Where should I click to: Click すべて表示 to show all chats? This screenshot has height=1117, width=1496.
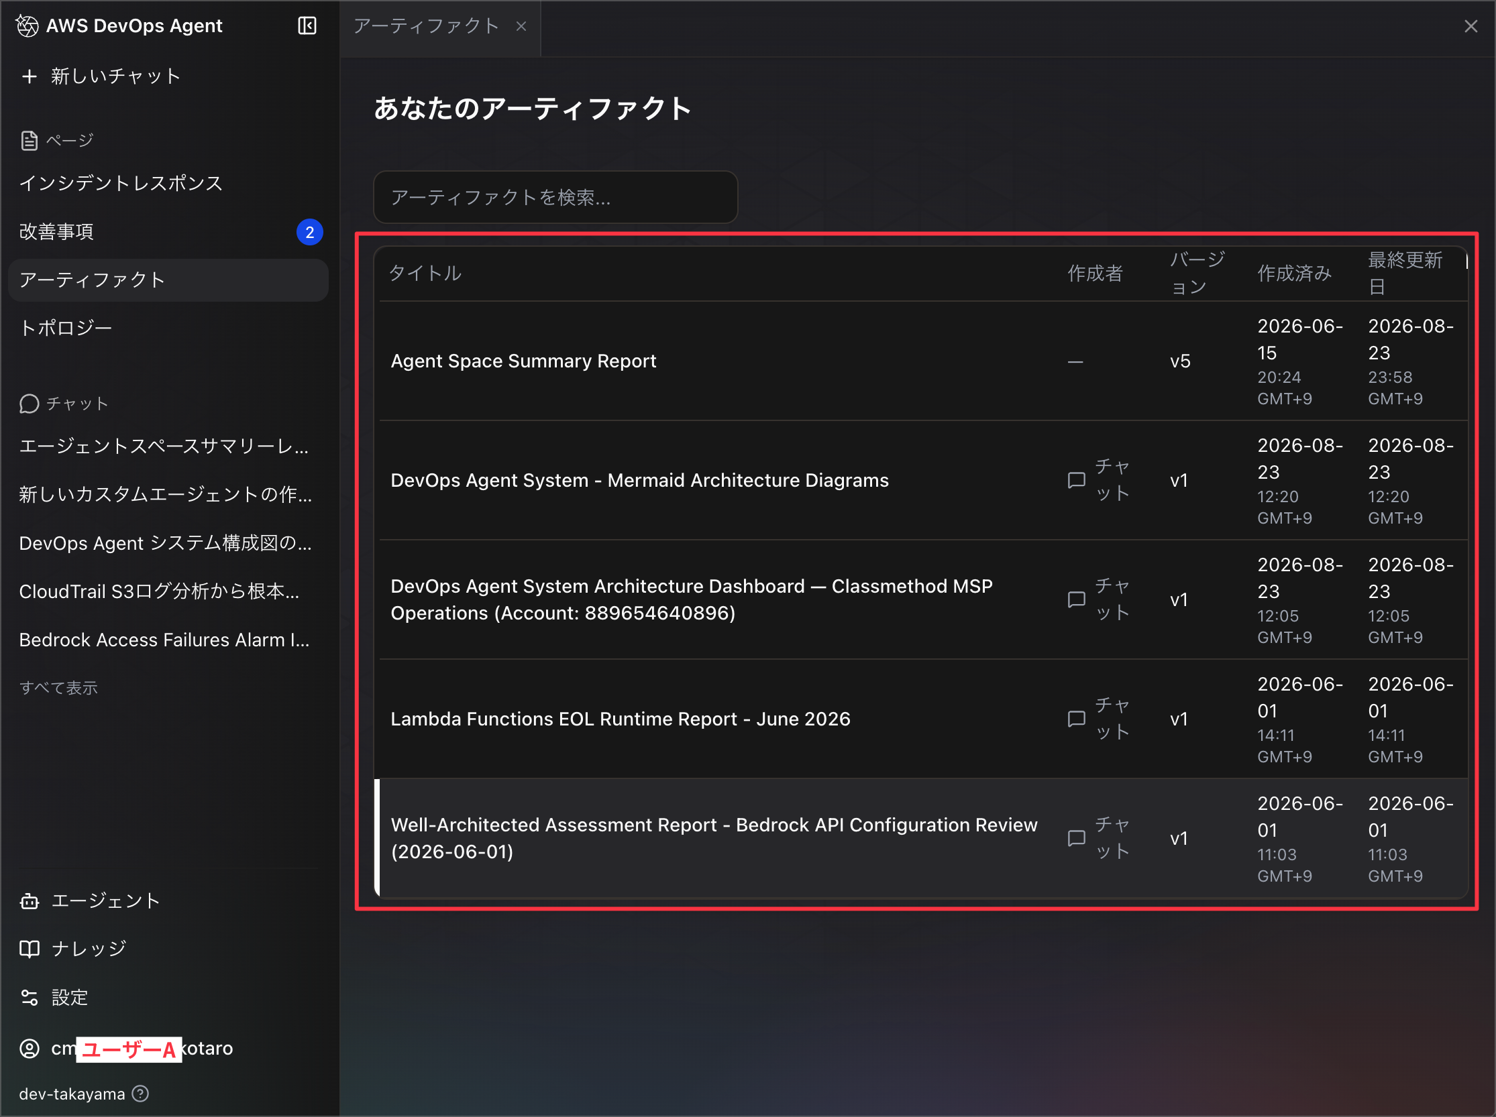tap(59, 688)
